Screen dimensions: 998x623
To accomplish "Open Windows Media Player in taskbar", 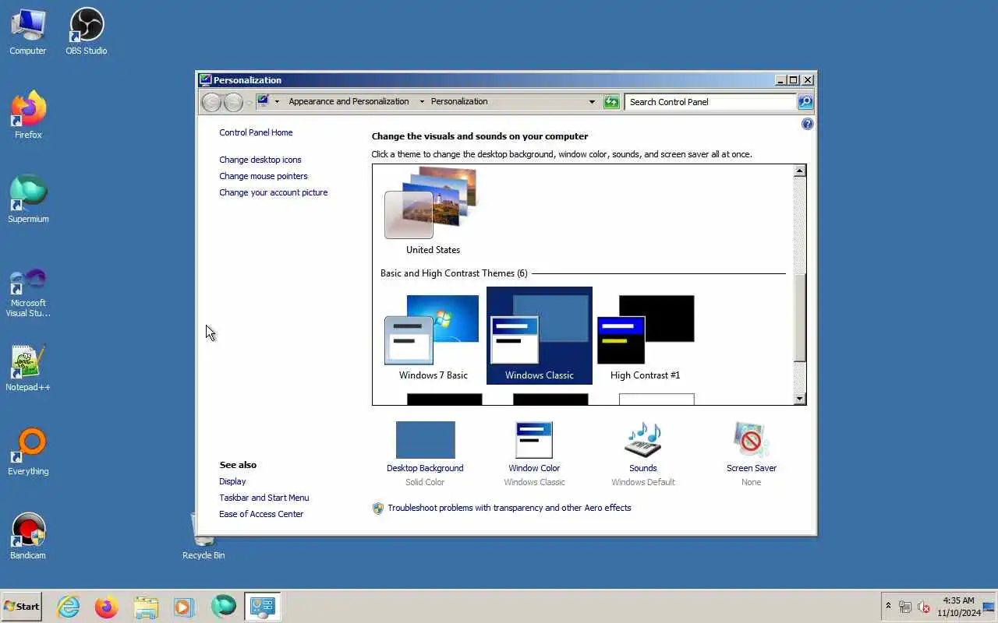I will (184, 607).
